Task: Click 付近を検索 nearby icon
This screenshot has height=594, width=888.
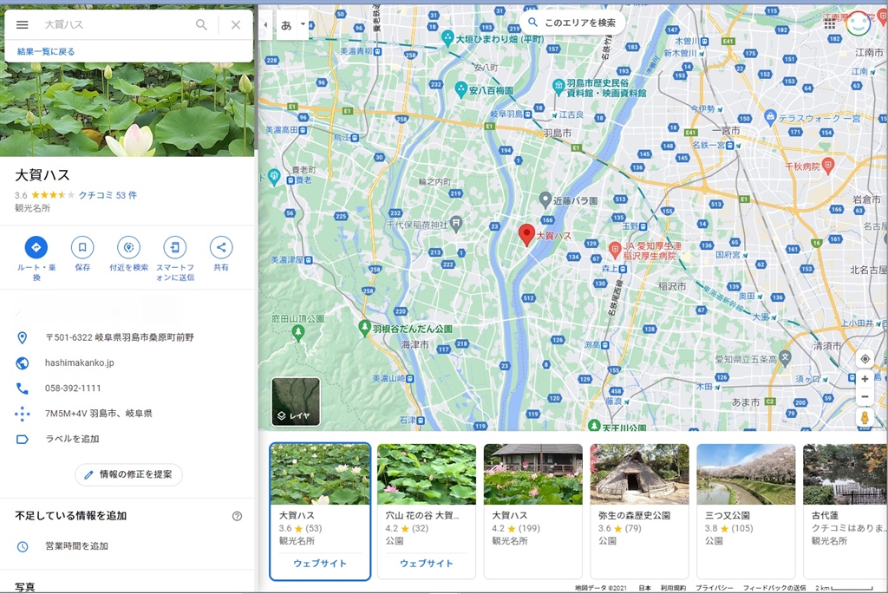Action: [128, 247]
